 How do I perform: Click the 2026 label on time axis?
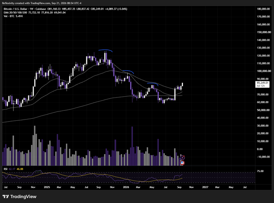click(126, 187)
